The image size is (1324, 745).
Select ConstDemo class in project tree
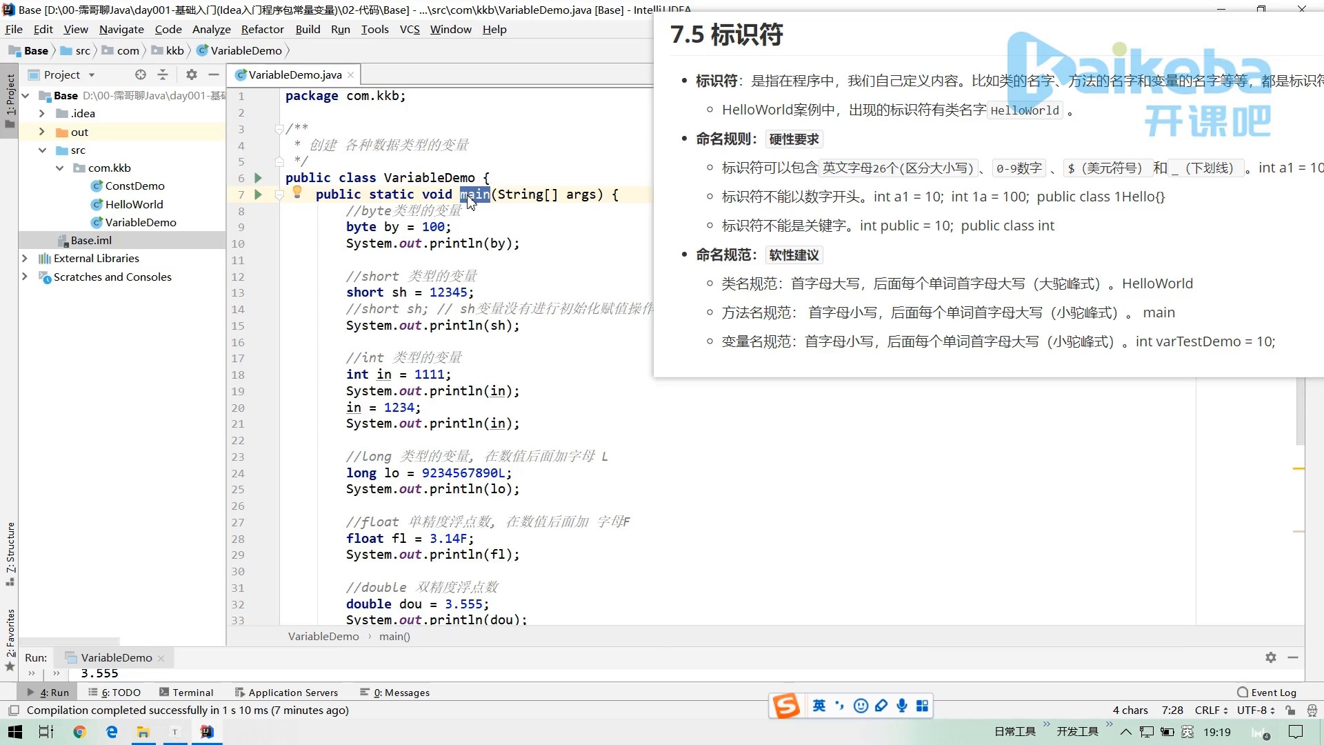pos(128,186)
